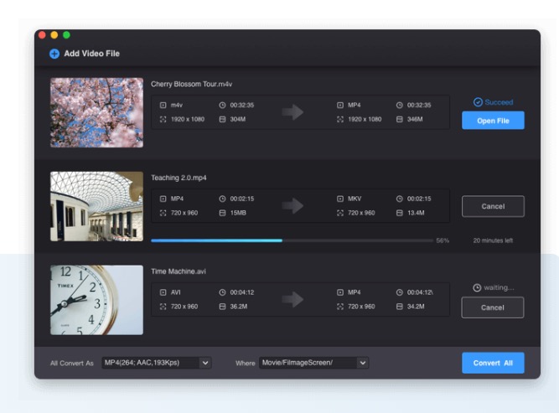
Task: Click the waiting clock status icon
Action: (x=477, y=287)
